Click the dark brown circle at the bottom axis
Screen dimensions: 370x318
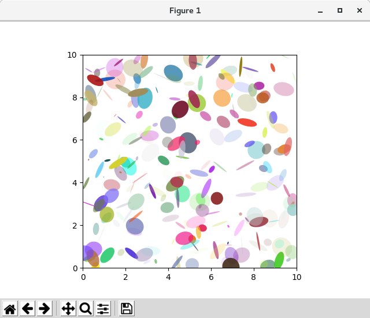[x=231, y=264]
